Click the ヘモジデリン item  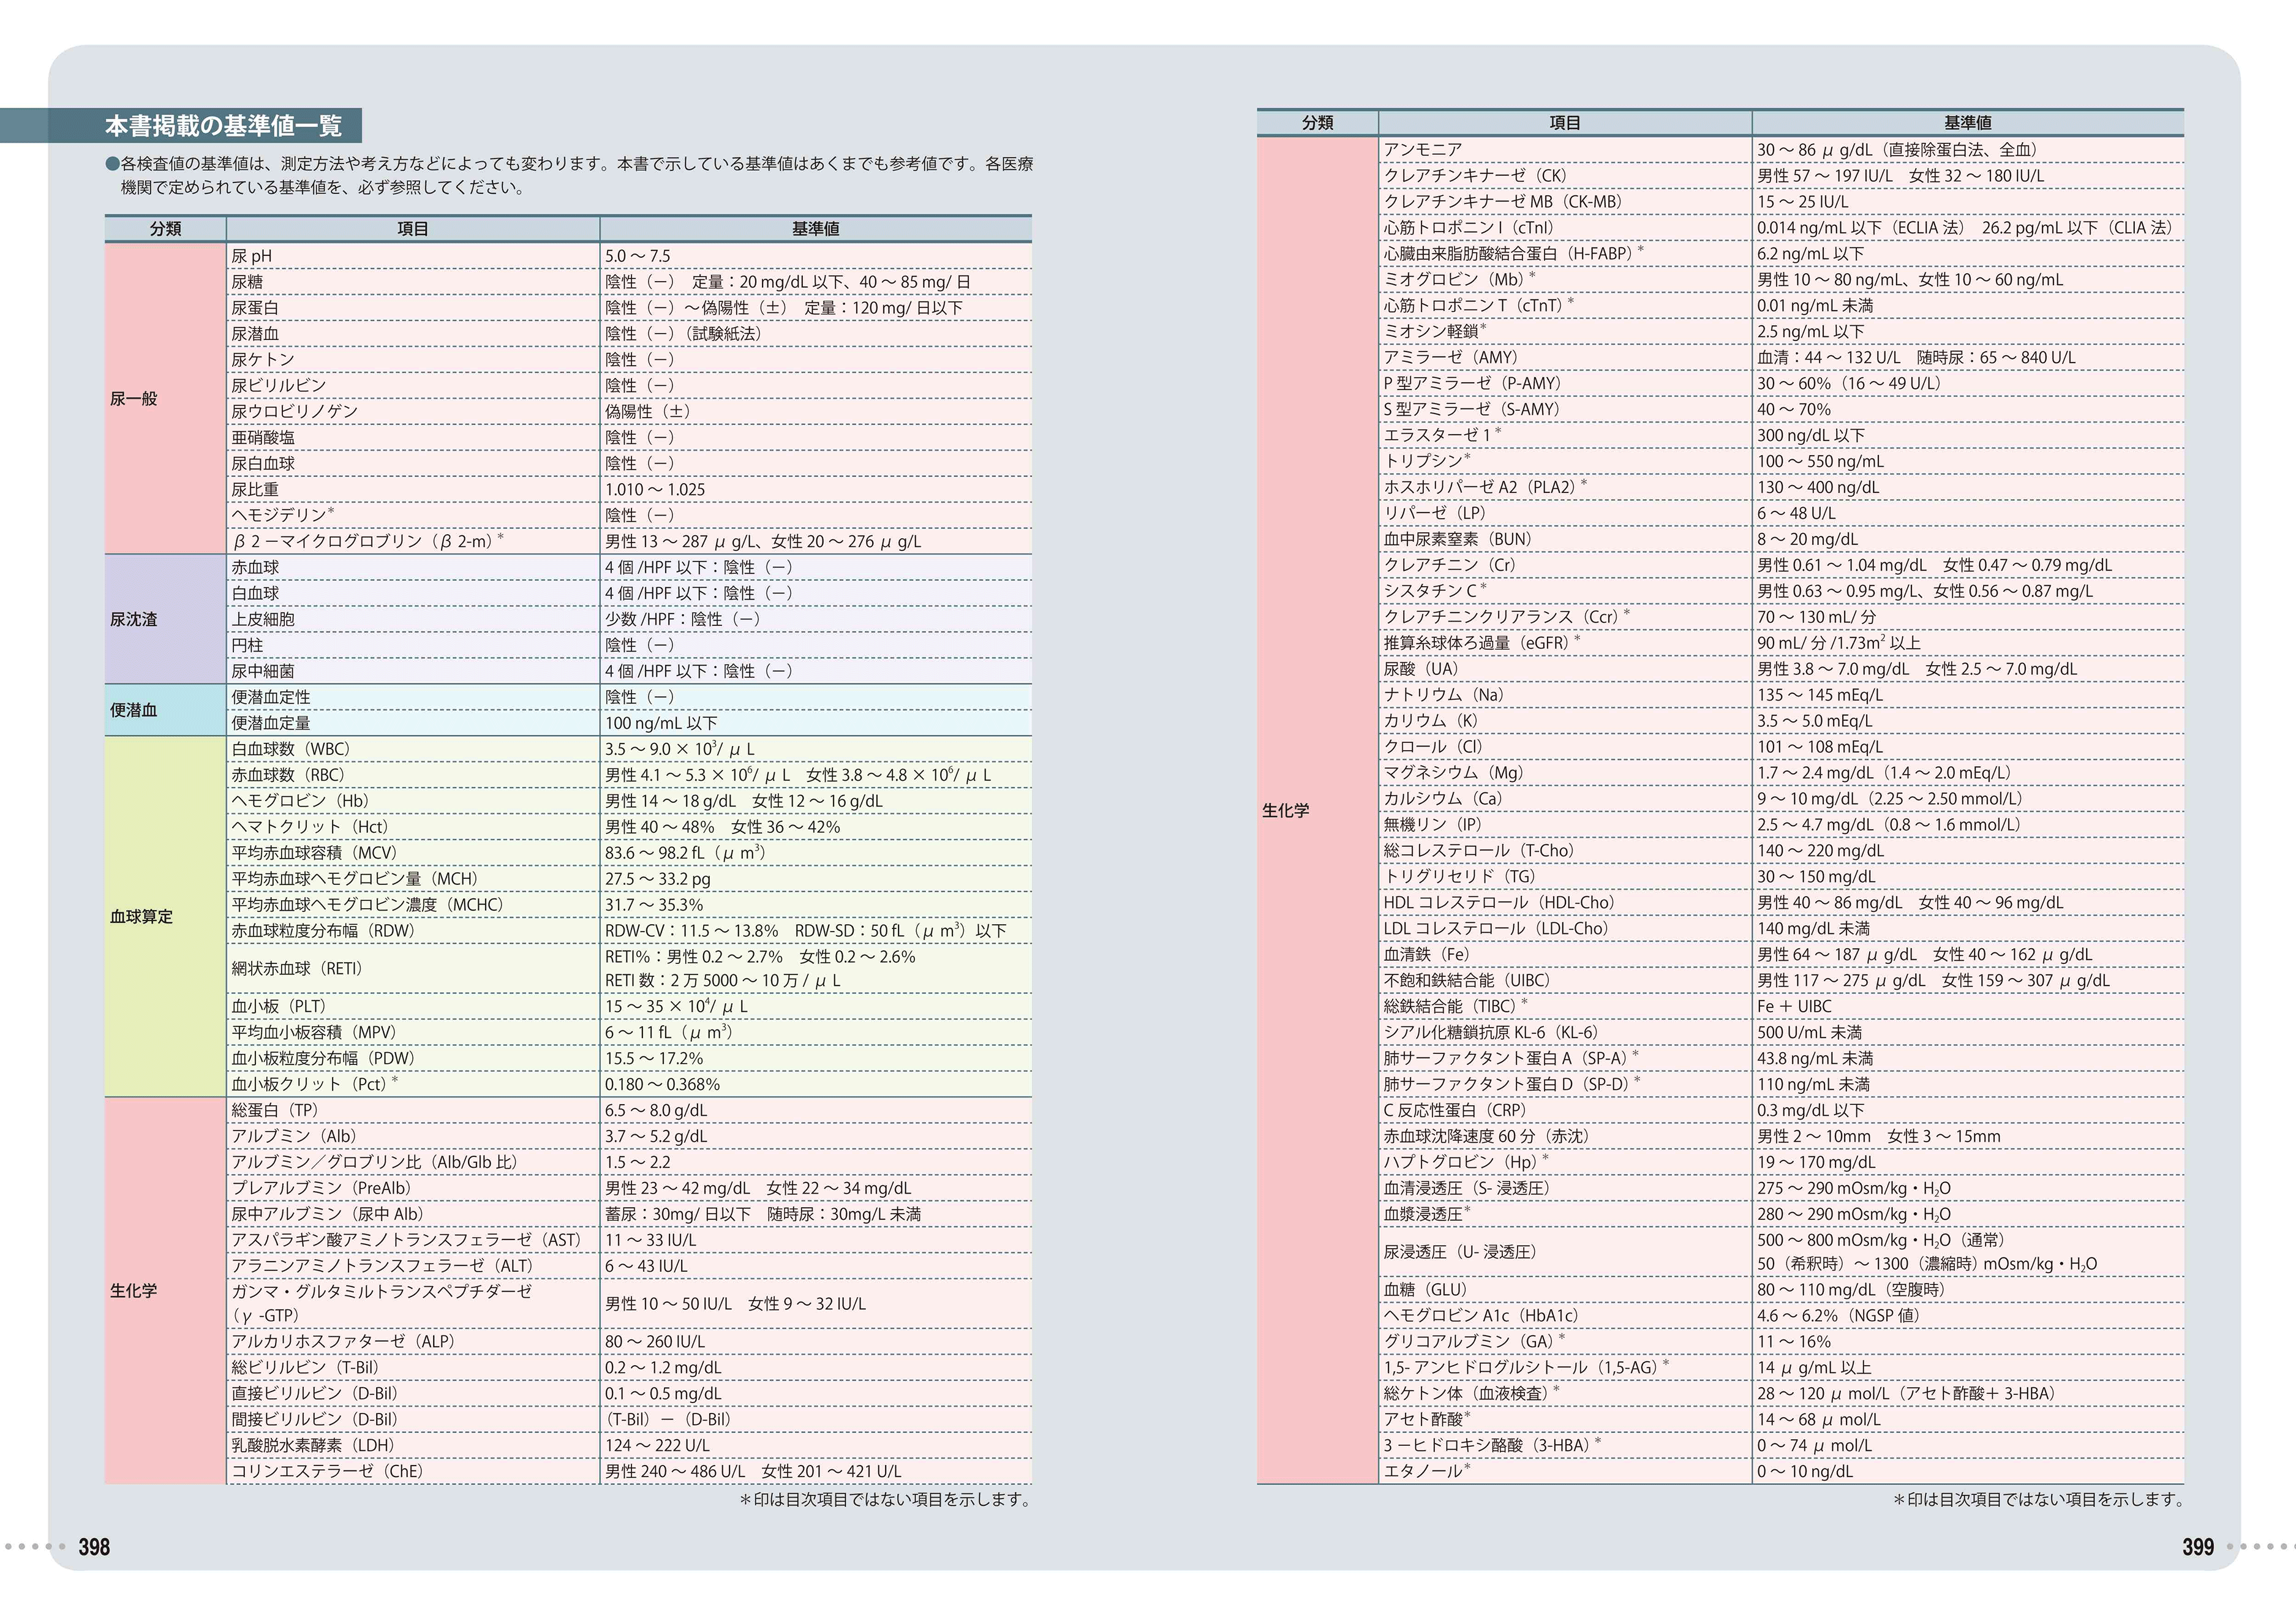(283, 515)
